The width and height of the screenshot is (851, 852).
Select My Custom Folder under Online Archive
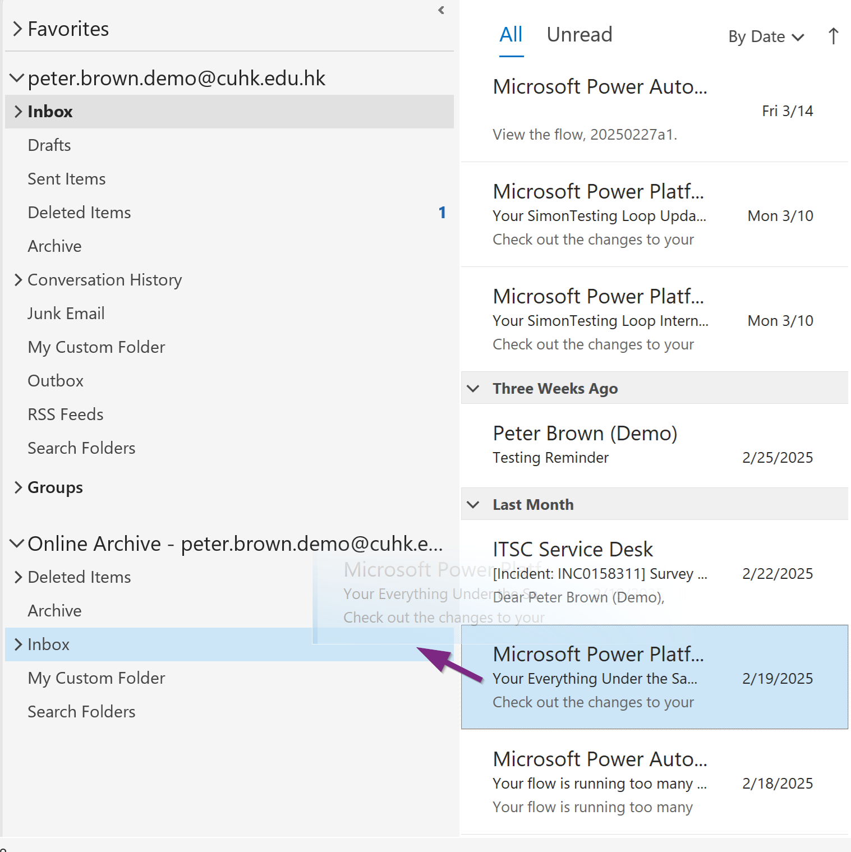[x=229, y=678]
